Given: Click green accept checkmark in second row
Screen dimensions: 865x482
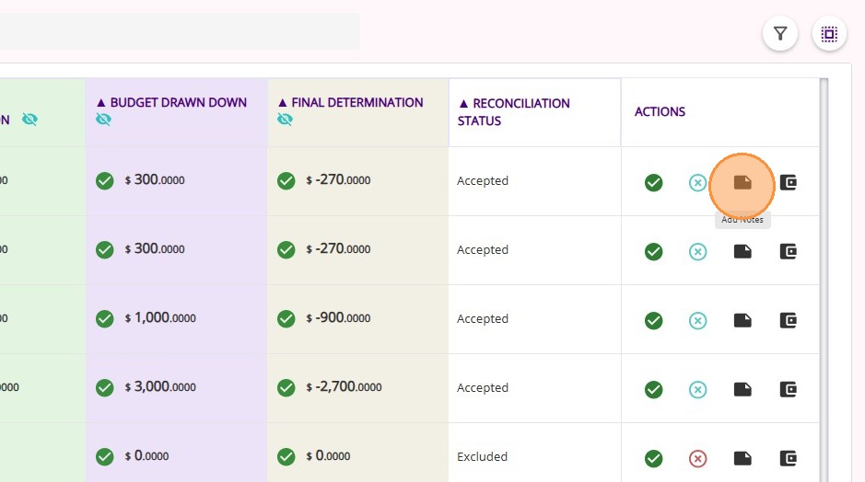Looking at the screenshot, I should pos(654,251).
